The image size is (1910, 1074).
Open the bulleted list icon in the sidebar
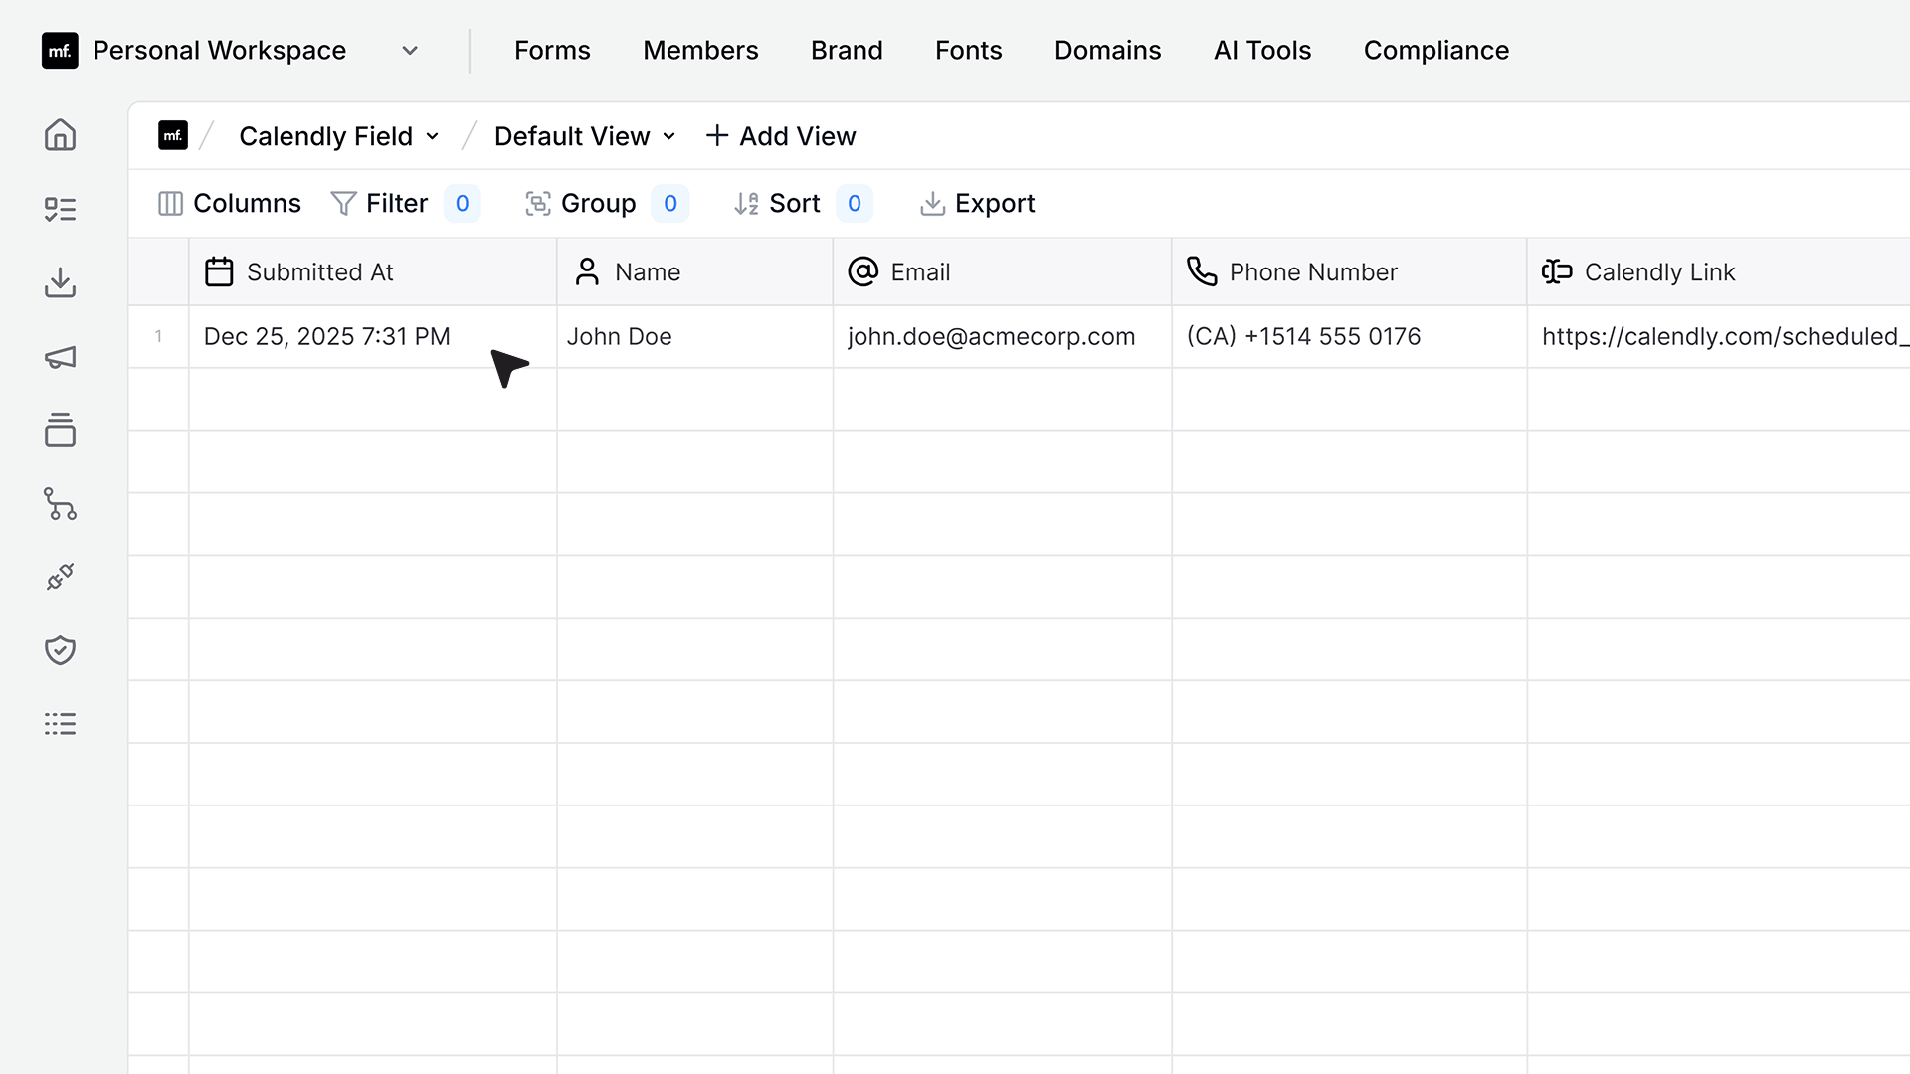(60, 724)
